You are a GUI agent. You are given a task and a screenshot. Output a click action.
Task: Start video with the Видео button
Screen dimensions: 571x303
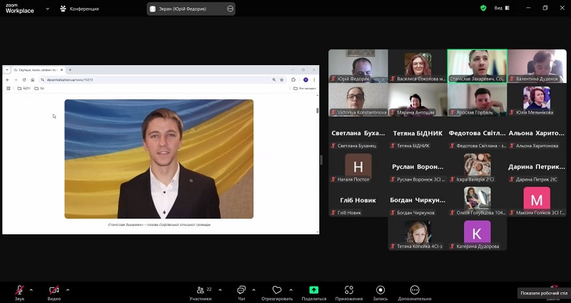tap(54, 293)
